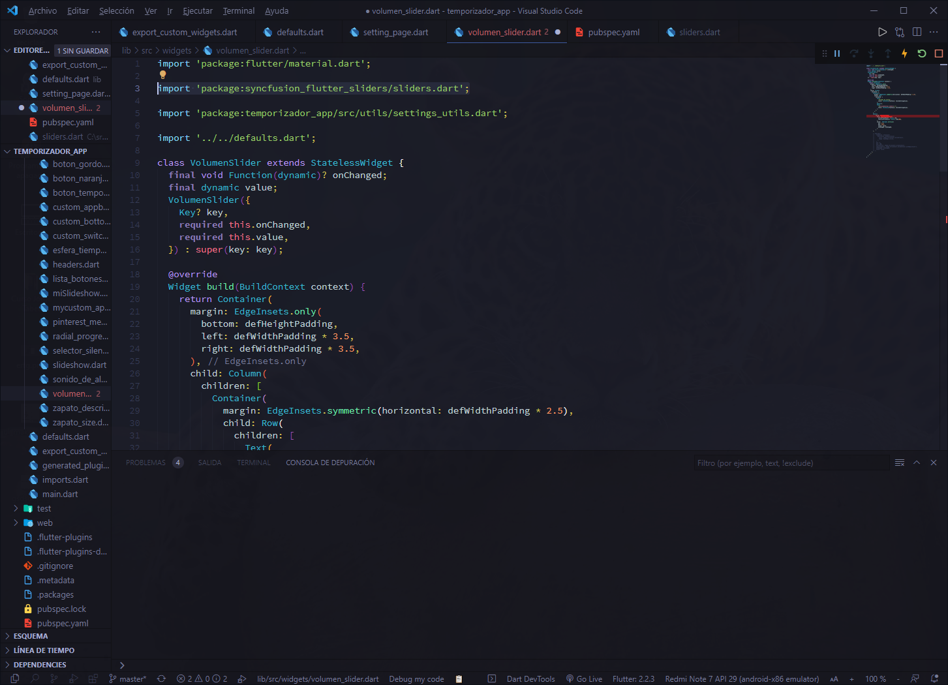Open Dart DevTools from the status bar
The width and height of the screenshot is (948, 685).
(531, 679)
